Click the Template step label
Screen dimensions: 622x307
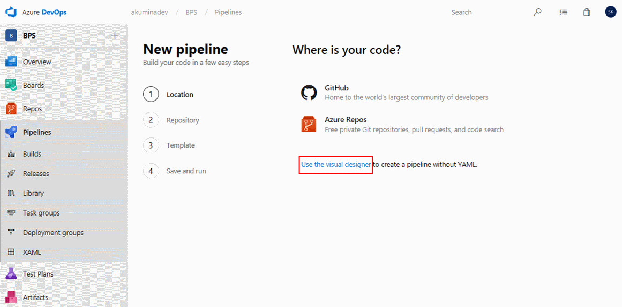click(x=181, y=145)
